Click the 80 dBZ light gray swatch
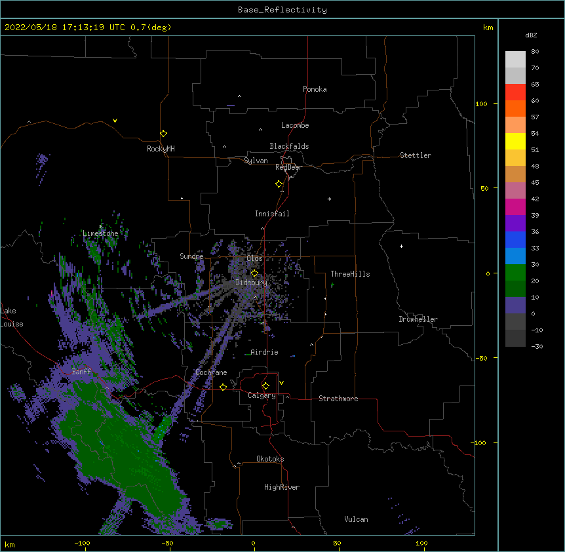The image size is (565, 552). [x=515, y=59]
